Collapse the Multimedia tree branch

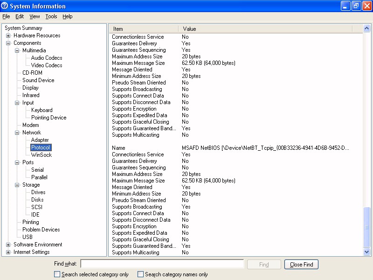coord(17,50)
